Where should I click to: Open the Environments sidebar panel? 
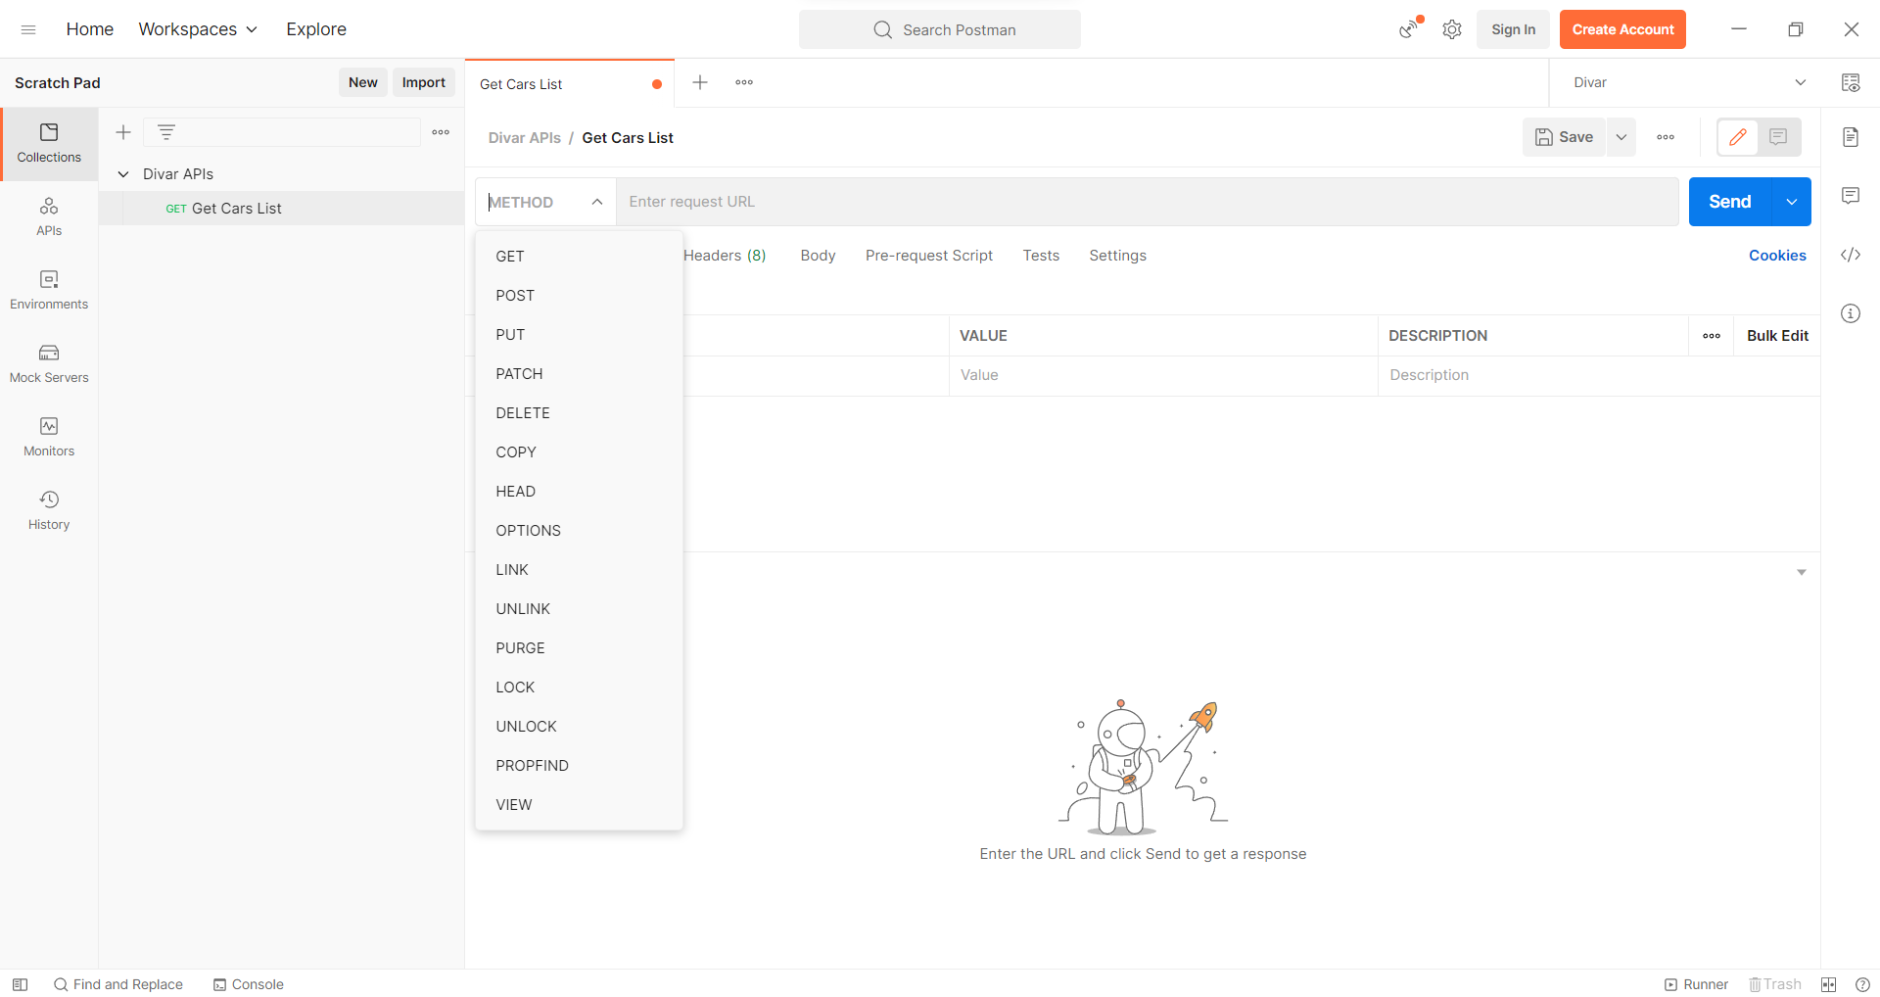[49, 291]
